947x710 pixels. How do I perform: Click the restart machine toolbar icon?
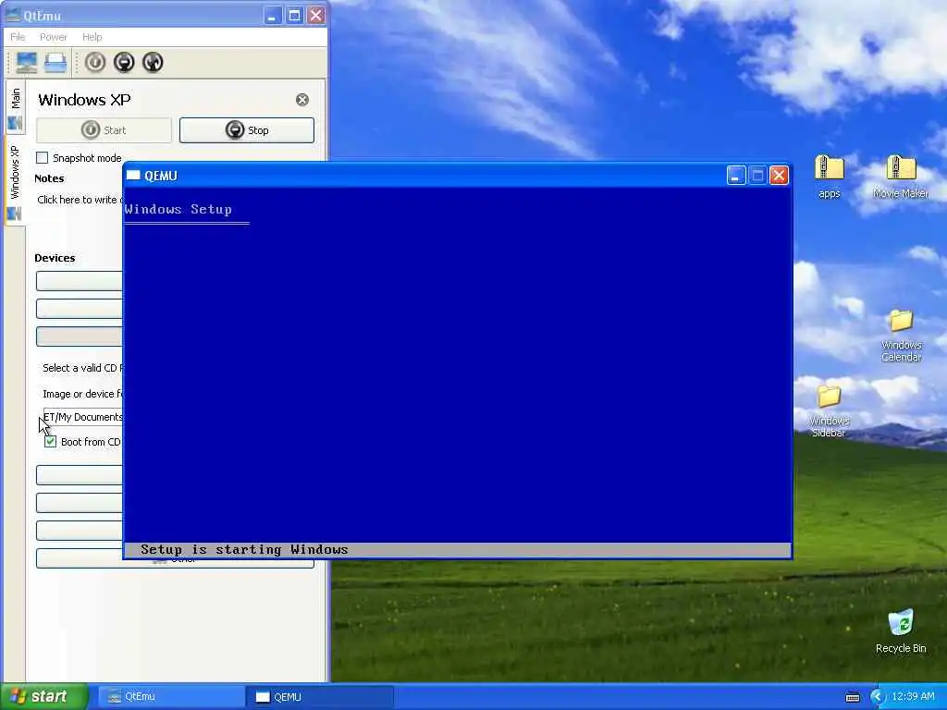(x=153, y=62)
